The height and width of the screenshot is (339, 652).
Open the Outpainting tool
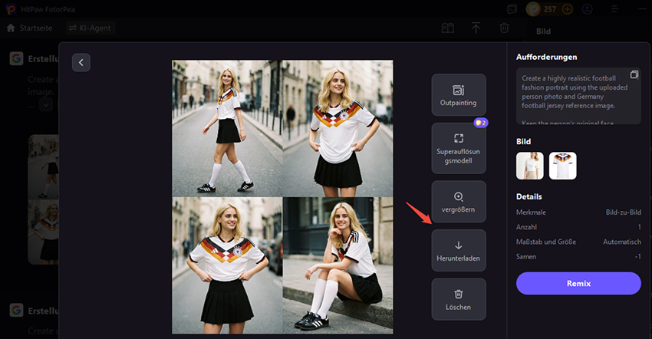click(459, 95)
